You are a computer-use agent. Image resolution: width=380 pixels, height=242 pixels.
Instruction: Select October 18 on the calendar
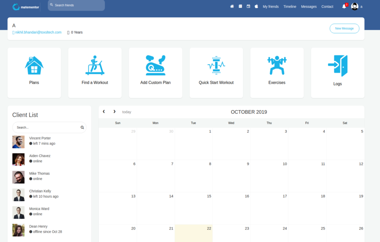(x=307, y=208)
